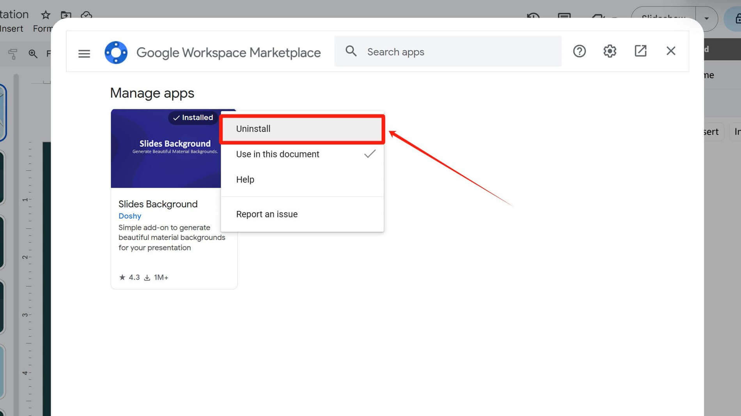
Task: Open the Insert menu in Slides
Action: [x=11, y=29]
